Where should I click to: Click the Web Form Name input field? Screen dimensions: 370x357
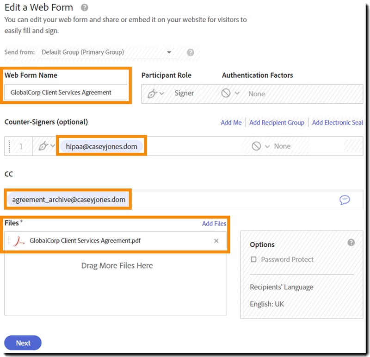pyautogui.click(x=66, y=93)
